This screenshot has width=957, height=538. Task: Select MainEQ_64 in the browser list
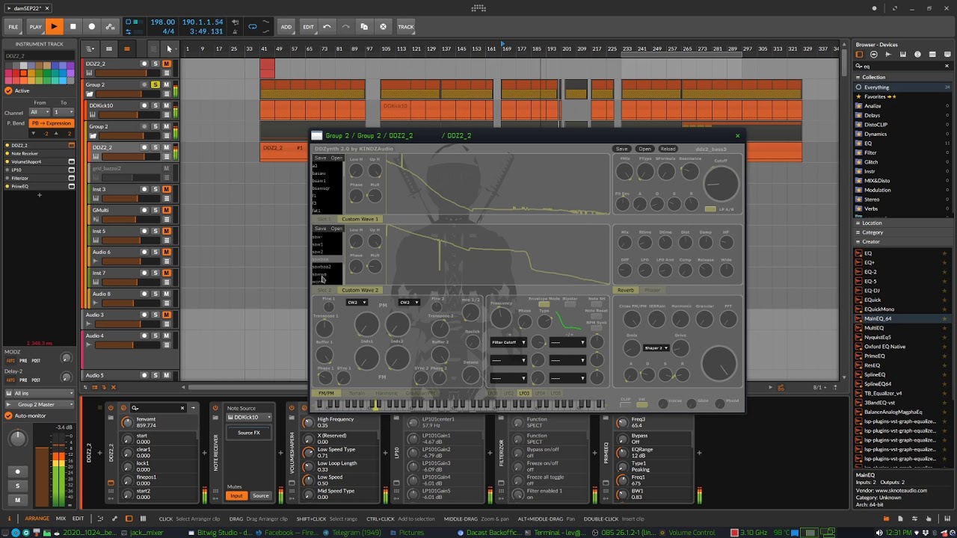coord(878,318)
